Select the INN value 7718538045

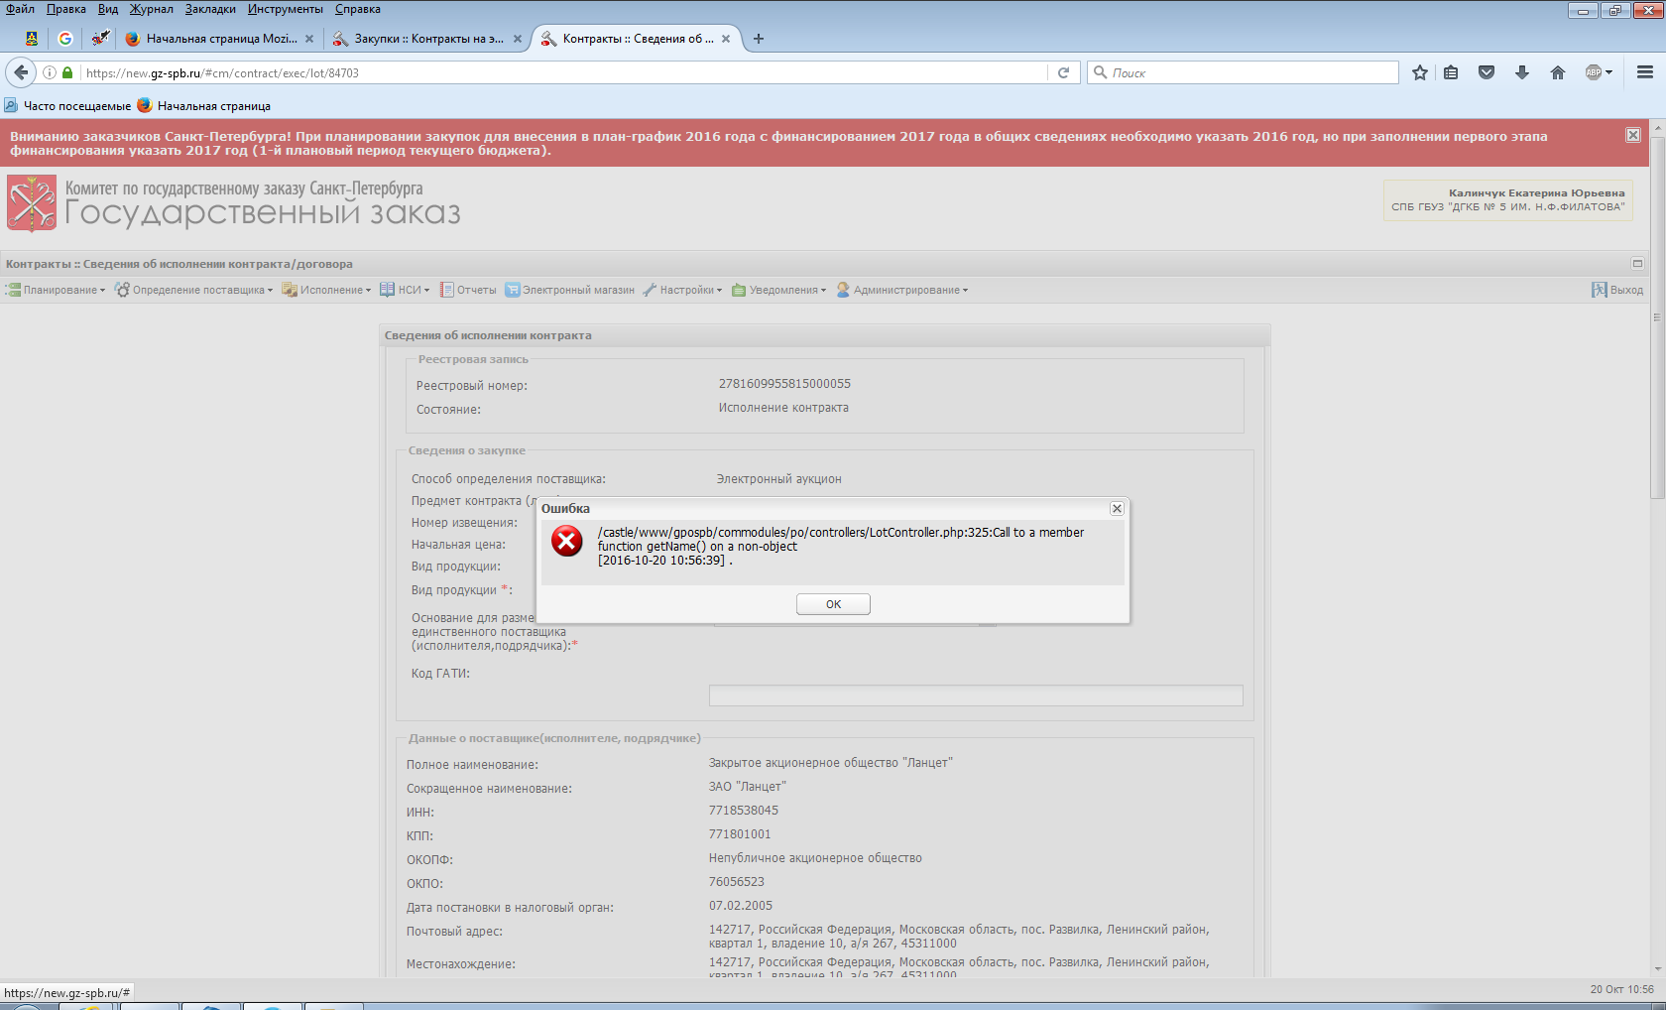744,811
